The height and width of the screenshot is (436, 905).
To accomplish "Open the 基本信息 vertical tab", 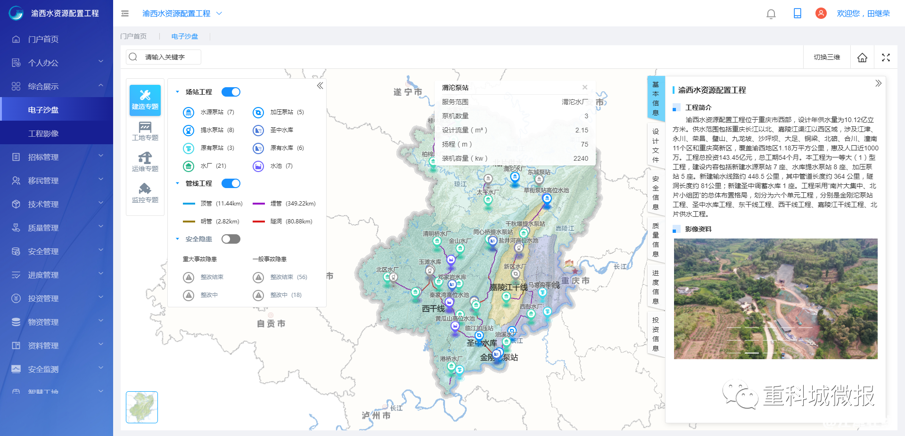I will pos(656,99).
